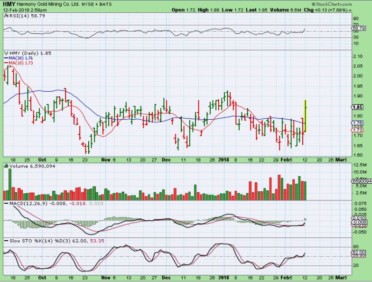Click the 6590094 volume value tag
This screenshot has height=282, width=372.
pyautogui.click(x=360, y=181)
